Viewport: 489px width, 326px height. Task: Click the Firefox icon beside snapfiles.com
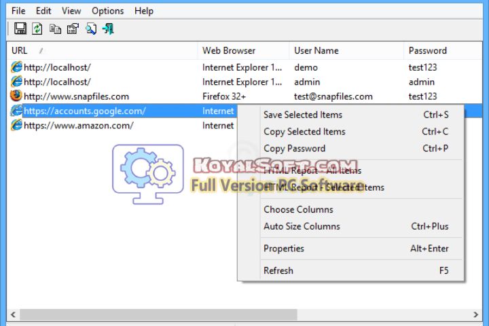point(16,96)
